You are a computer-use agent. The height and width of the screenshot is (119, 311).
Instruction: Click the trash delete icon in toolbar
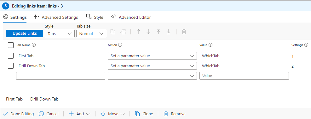tap(184, 32)
